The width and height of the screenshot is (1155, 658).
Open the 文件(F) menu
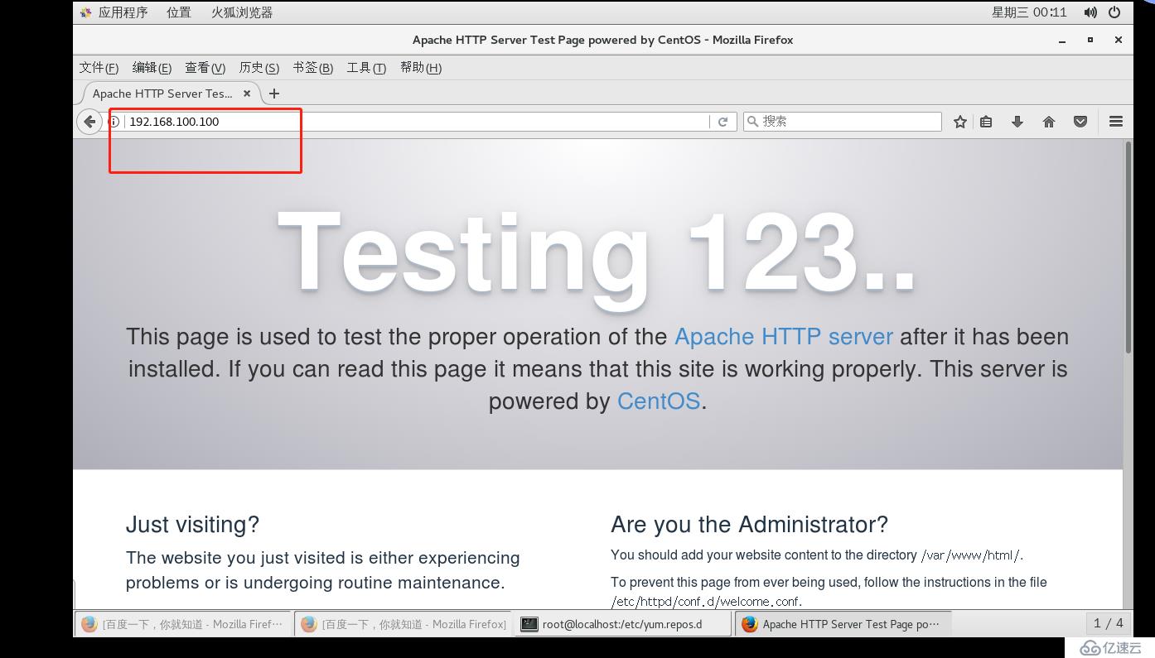point(99,68)
